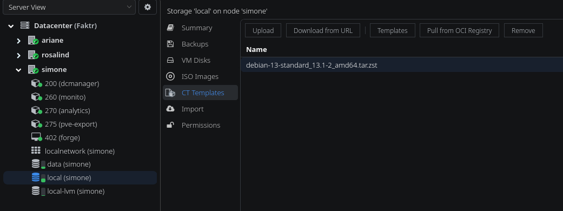
Task: Click the Upload button
Action: (263, 30)
